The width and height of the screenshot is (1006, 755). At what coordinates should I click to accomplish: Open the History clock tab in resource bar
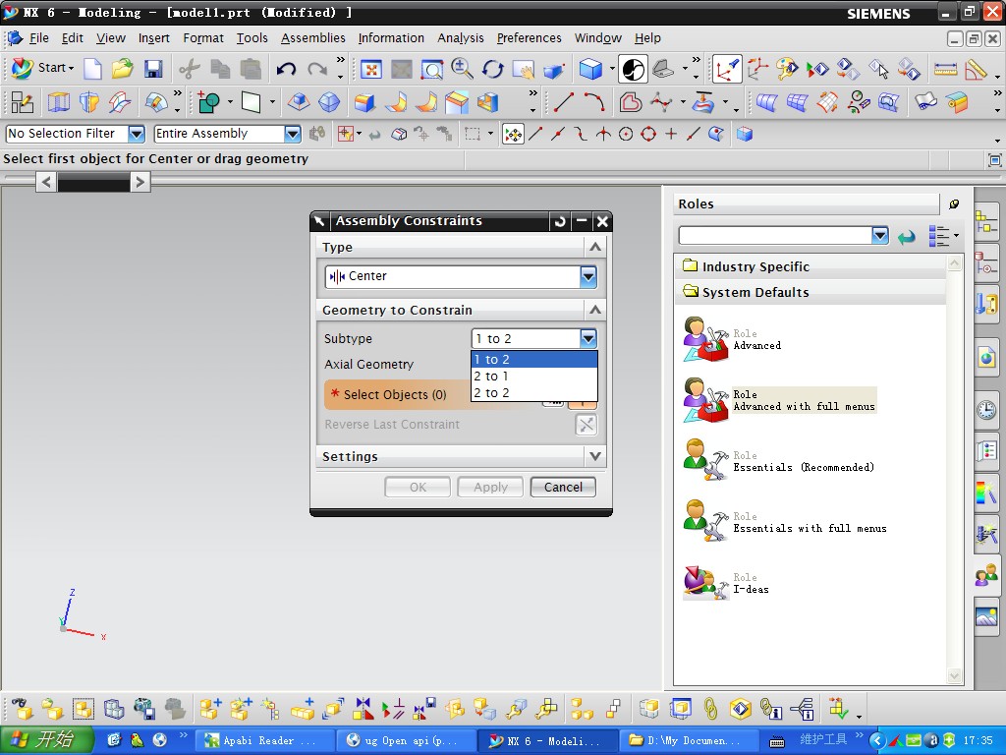[986, 408]
